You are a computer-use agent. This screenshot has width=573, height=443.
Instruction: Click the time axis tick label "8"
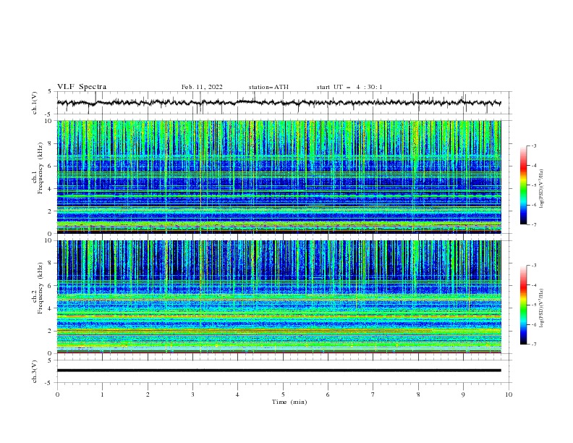click(x=418, y=395)
